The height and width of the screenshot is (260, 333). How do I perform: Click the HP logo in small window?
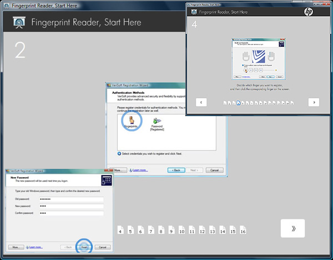tap(309, 12)
